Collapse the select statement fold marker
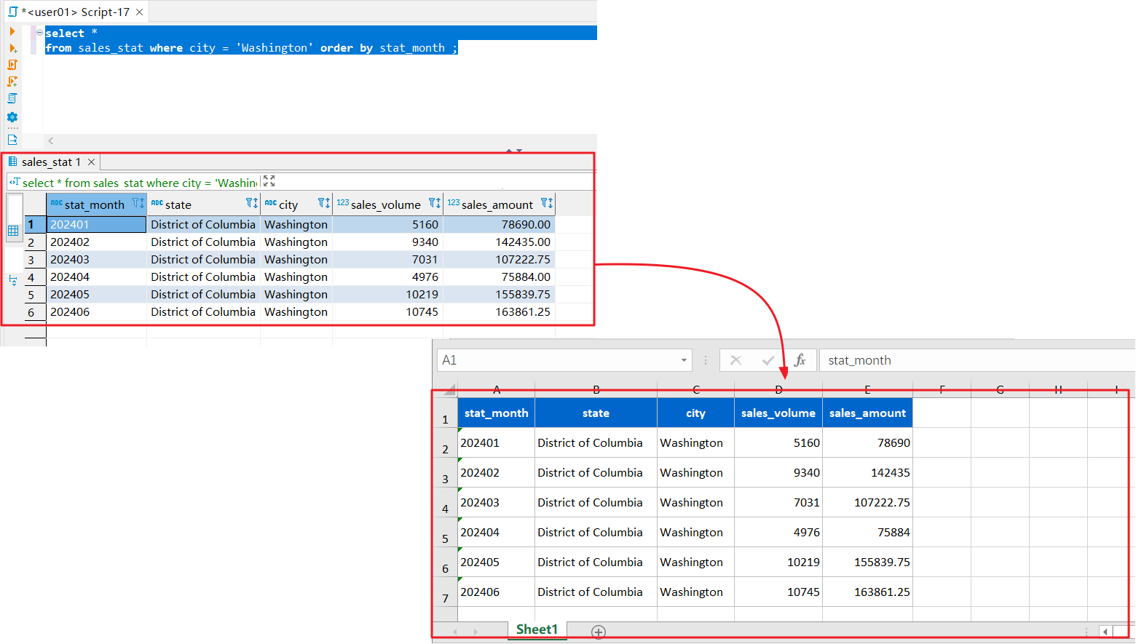 (x=39, y=33)
